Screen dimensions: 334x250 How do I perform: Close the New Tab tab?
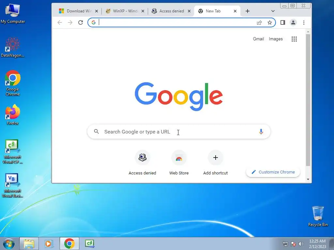[235, 11]
